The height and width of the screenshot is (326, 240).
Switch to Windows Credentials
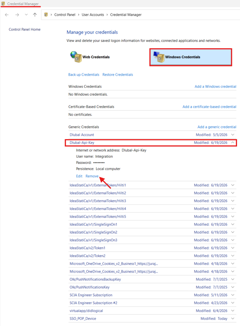click(191, 57)
